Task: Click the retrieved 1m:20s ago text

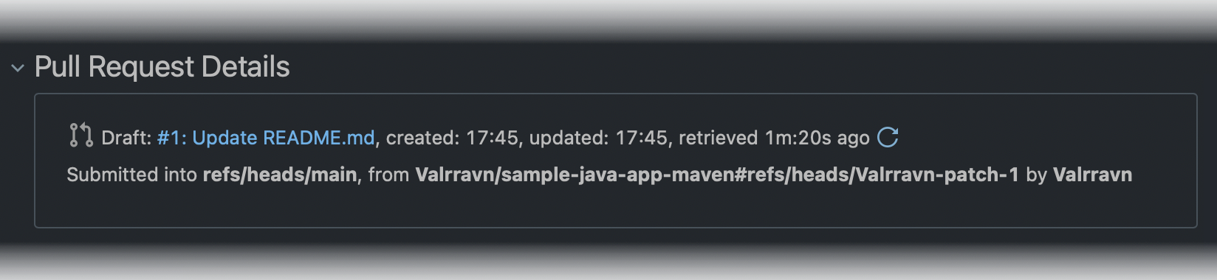Action: 774,138
